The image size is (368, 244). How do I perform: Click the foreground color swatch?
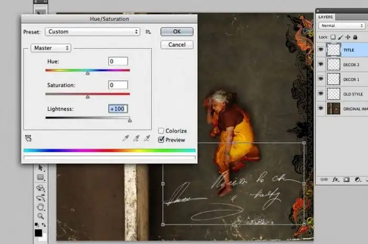coord(38,233)
